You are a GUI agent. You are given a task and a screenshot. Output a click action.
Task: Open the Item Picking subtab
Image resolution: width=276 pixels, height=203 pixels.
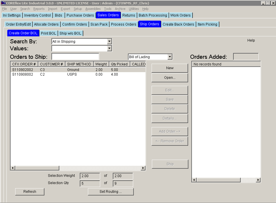tap(208, 24)
